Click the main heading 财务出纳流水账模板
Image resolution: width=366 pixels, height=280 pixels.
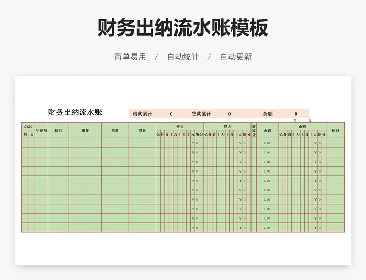[x=183, y=27]
